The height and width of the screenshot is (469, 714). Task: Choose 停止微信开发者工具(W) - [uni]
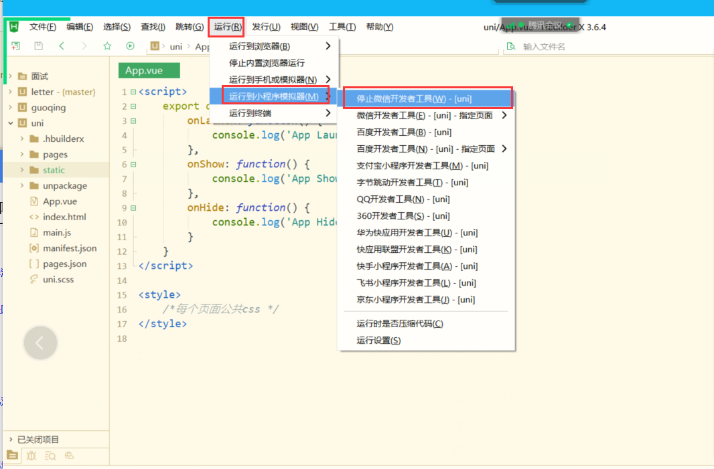click(x=427, y=99)
